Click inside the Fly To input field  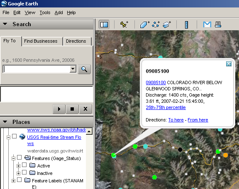pos(37,69)
